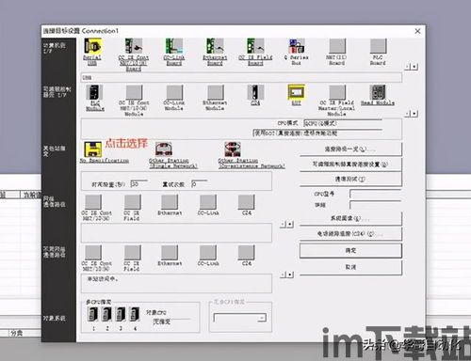Open the 系统图像 system image button

click(350, 218)
